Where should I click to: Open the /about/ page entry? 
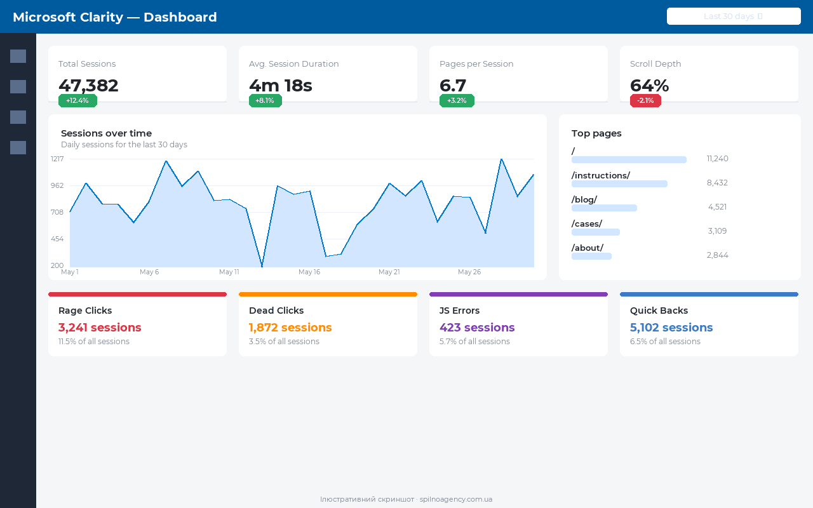(588, 248)
